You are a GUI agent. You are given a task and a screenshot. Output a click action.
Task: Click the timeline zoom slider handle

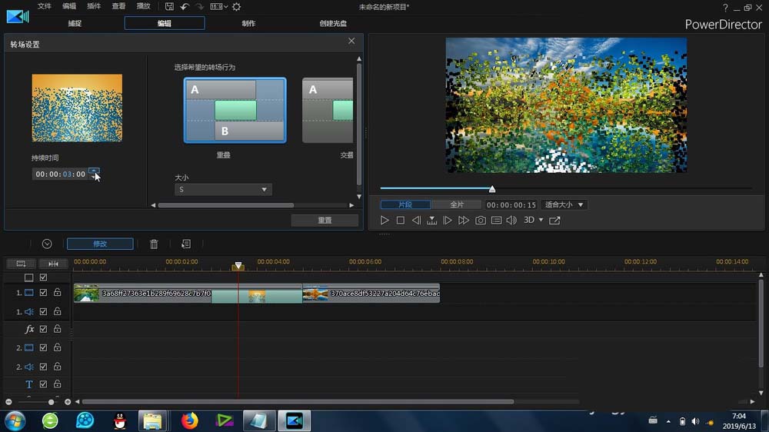[x=51, y=402]
